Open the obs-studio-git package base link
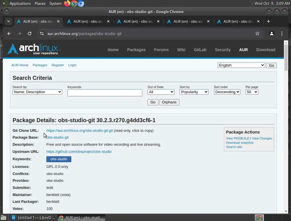Screen dimensions: 291x221 (57, 137)
